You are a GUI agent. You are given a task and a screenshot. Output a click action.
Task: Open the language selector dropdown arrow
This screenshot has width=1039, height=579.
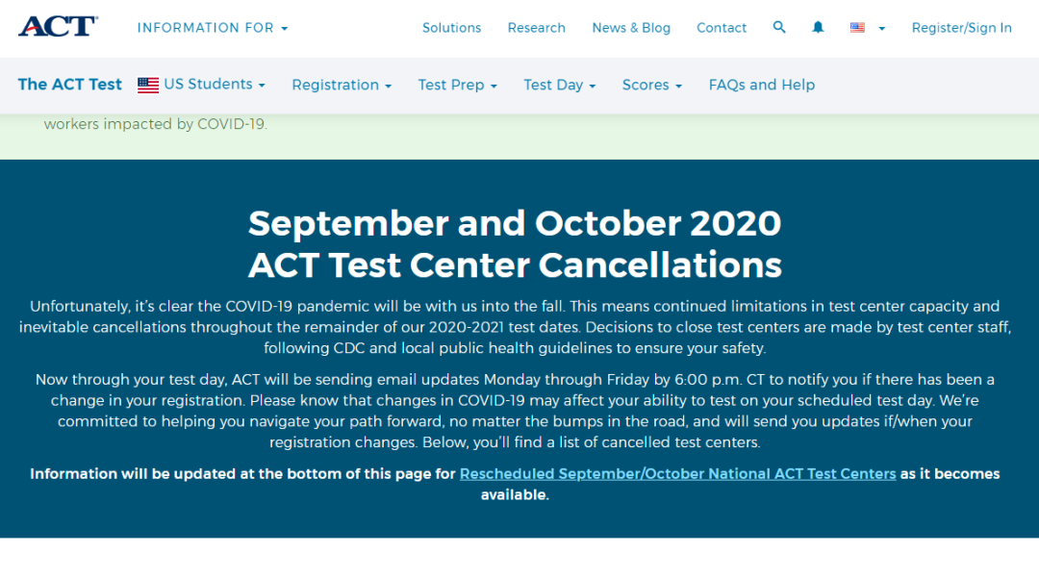tap(882, 29)
